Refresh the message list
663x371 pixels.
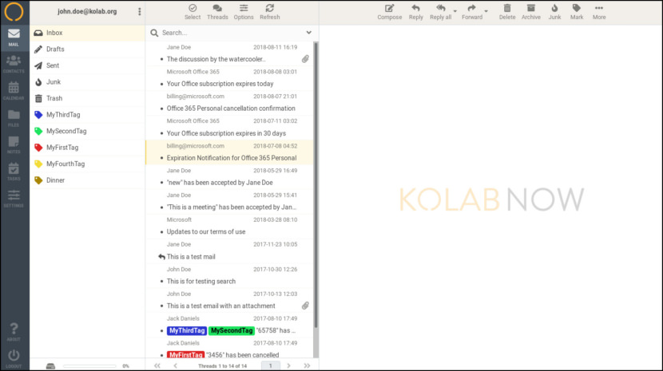tap(270, 12)
